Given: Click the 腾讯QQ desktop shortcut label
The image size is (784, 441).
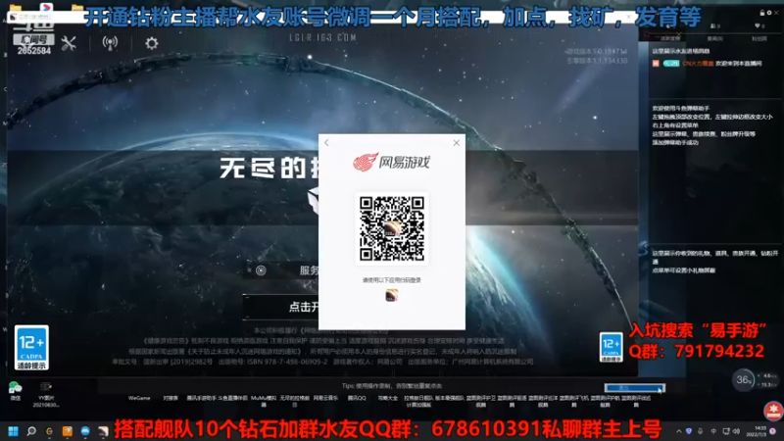Looking at the screenshot, I should (357, 398).
